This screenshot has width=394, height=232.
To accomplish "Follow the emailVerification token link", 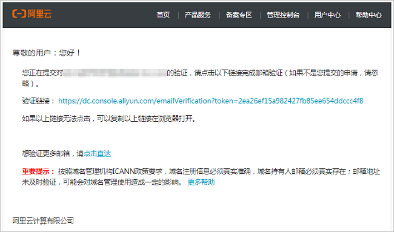I will pos(211,101).
